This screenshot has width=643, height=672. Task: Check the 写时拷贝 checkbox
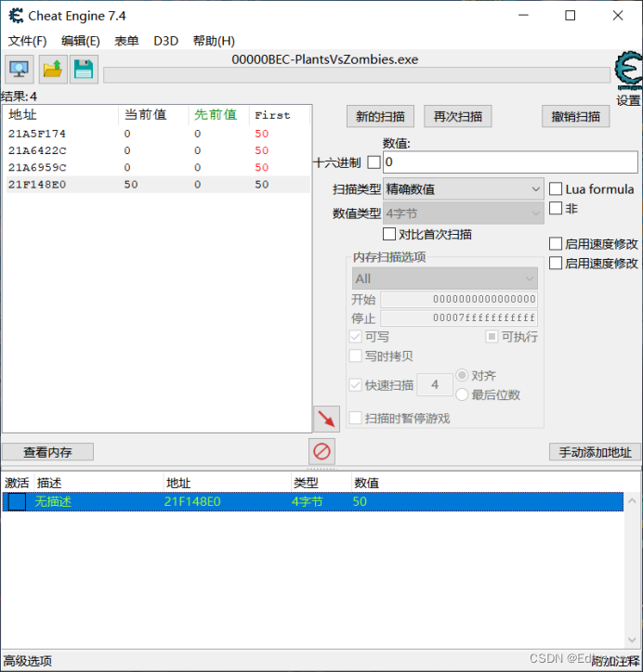(355, 355)
